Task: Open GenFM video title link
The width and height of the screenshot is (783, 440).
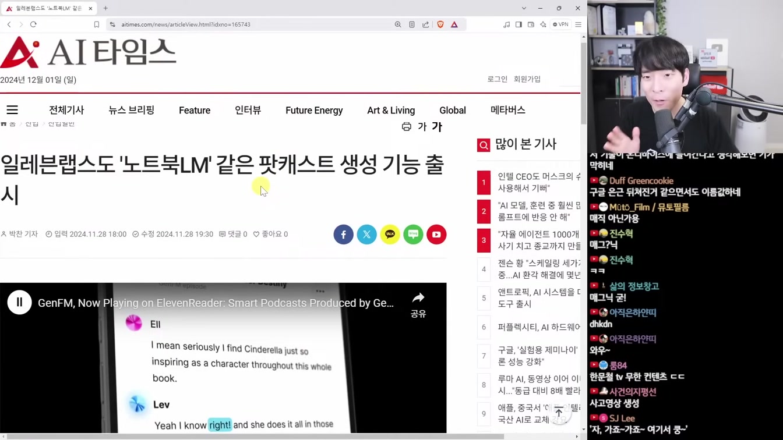Action: [216, 303]
